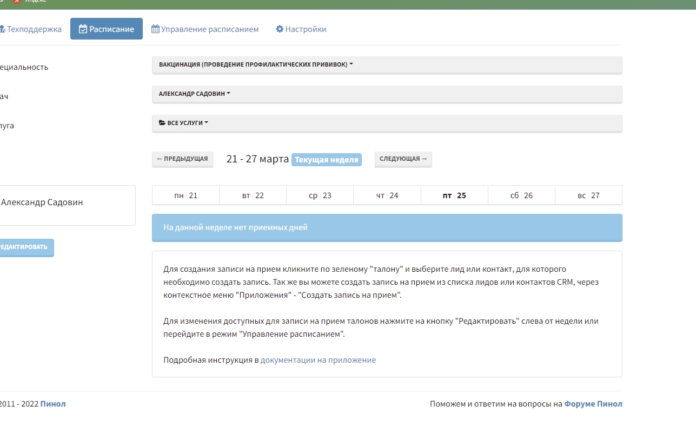Expand the Вакцинация specialty dropdown
Screen dimensions: 696x445
(256, 64)
